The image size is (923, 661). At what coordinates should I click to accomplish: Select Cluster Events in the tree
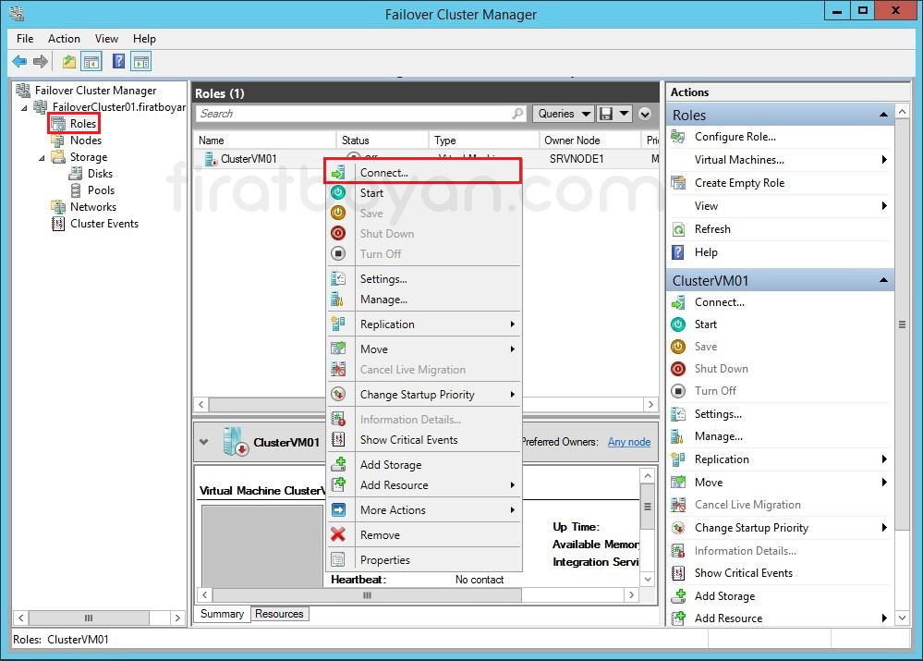click(104, 224)
